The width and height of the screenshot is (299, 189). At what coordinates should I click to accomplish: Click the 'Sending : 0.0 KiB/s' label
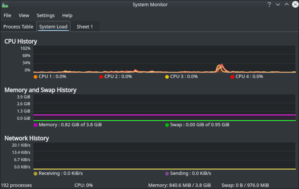click(x=191, y=173)
